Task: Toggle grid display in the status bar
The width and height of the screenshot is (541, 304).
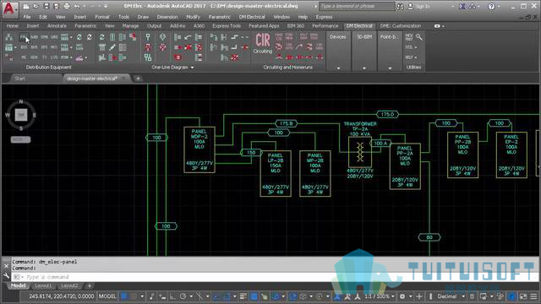Action: tap(124, 296)
